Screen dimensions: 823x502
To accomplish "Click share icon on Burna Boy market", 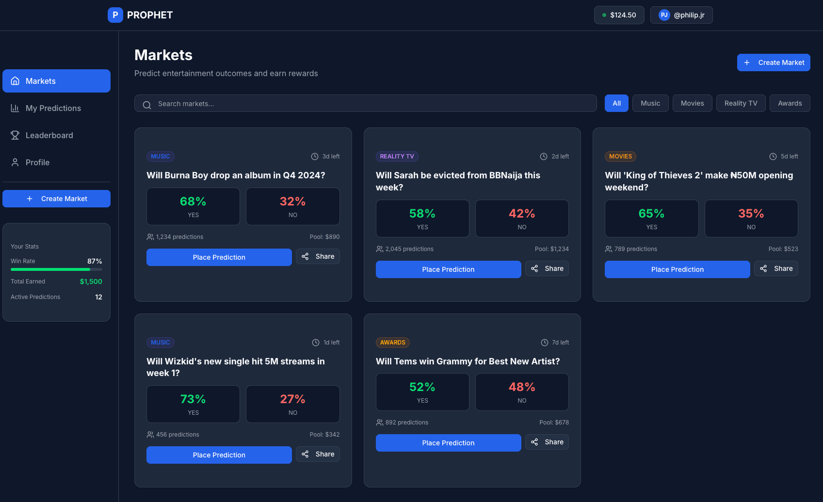I will pyautogui.click(x=305, y=257).
